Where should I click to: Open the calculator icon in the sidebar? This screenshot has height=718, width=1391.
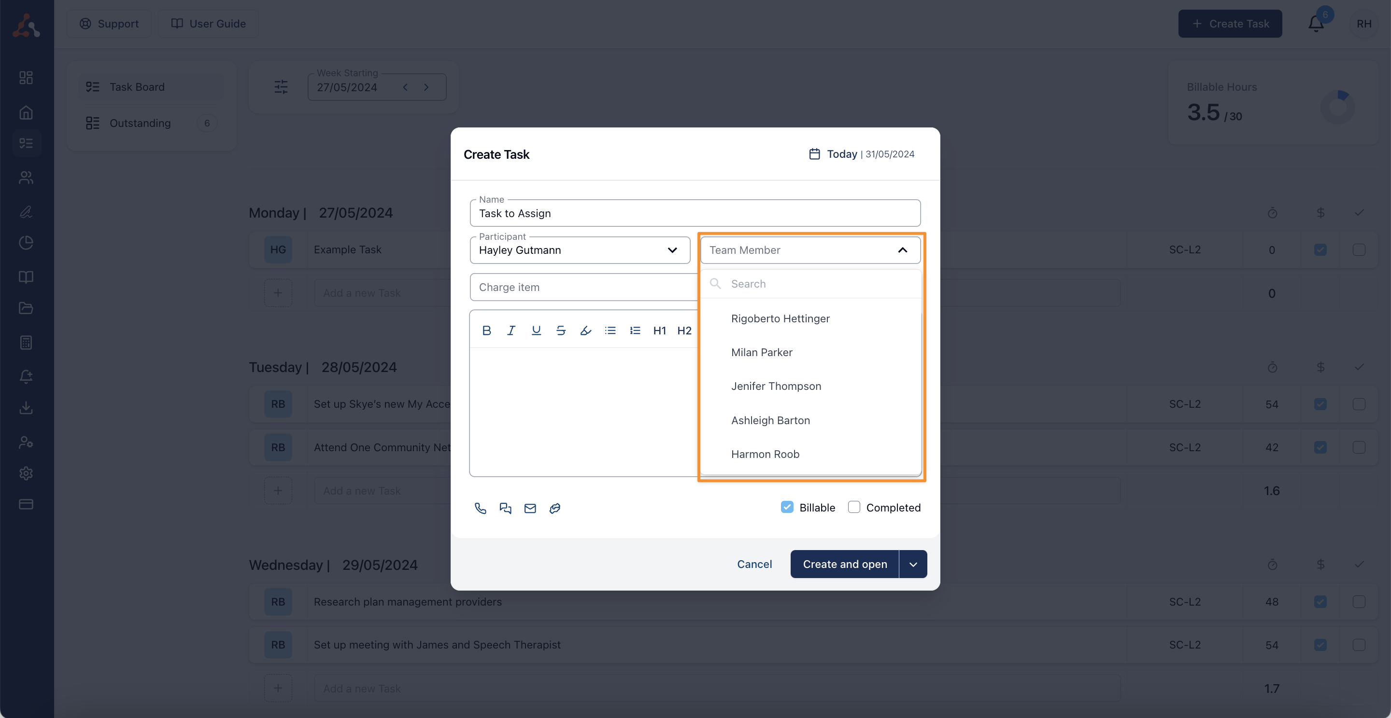(x=26, y=342)
